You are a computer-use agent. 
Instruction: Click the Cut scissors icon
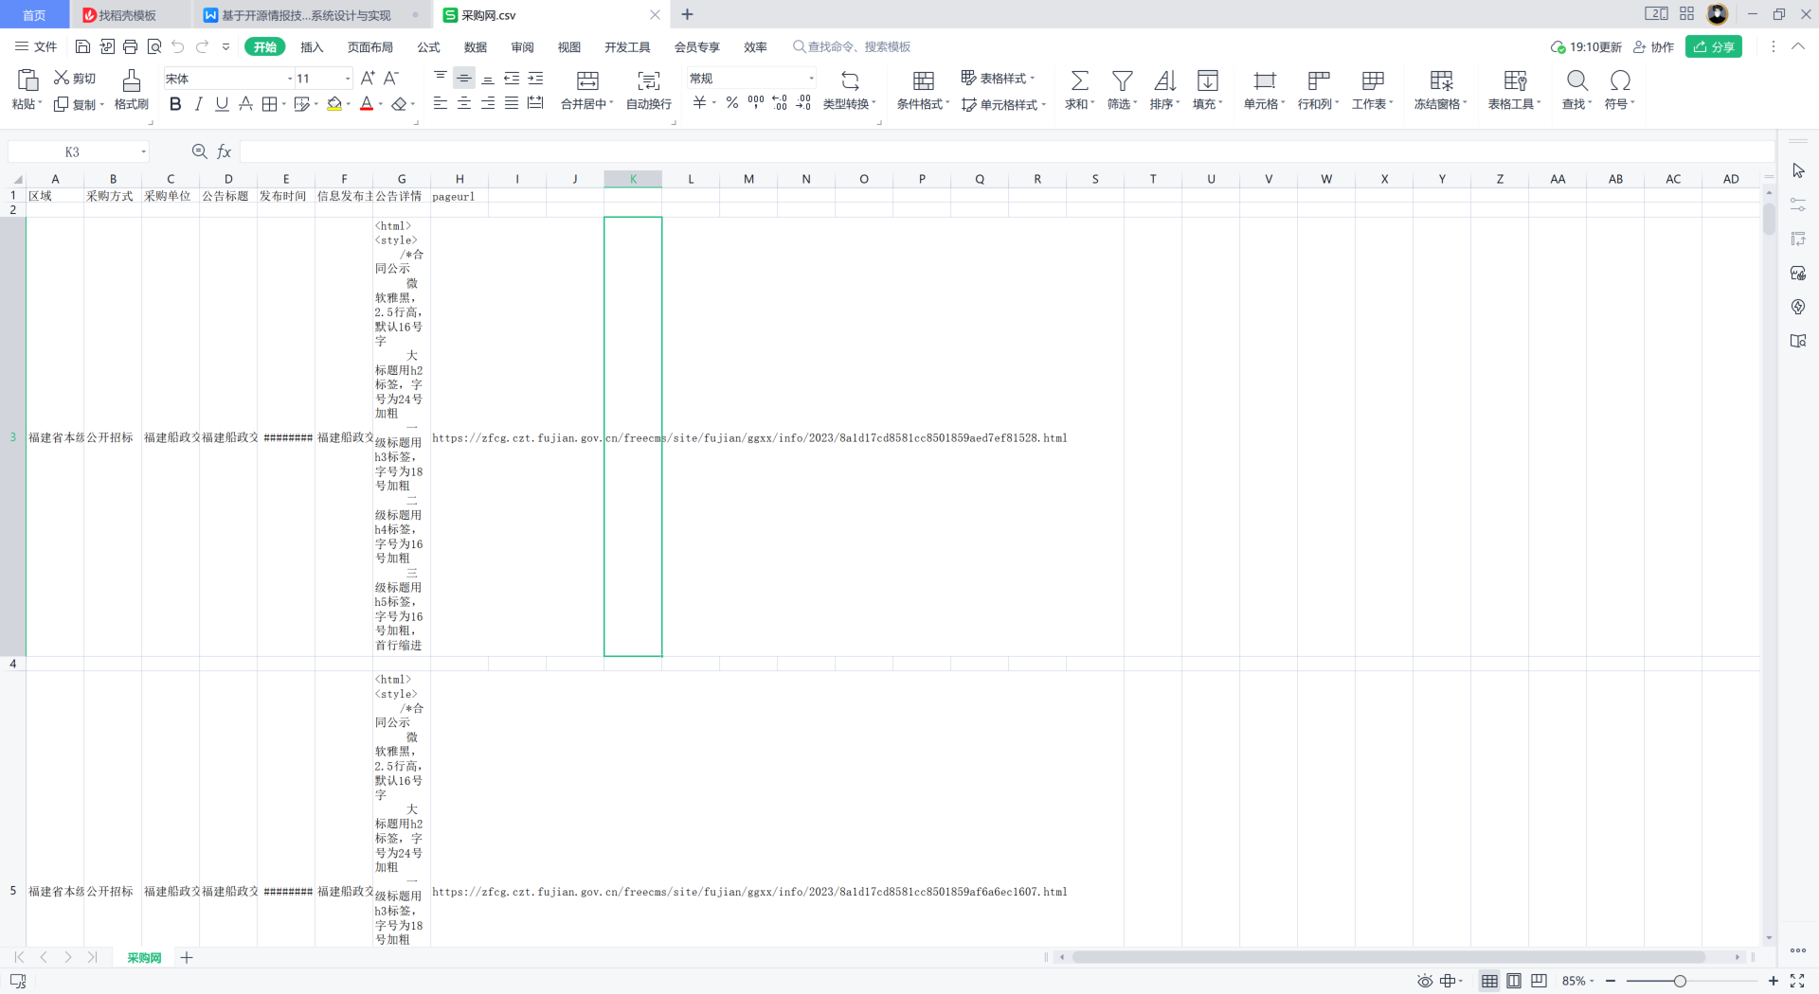tap(62, 78)
